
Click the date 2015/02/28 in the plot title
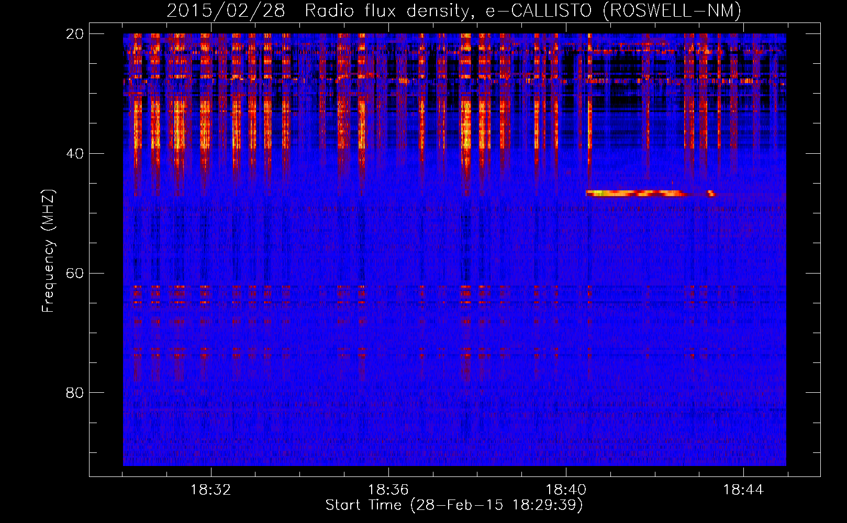pyautogui.click(x=226, y=11)
